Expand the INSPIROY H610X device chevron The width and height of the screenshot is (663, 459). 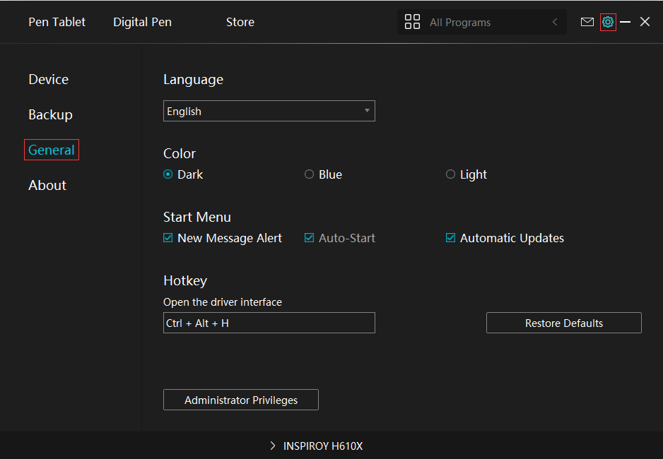pyautogui.click(x=273, y=446)
